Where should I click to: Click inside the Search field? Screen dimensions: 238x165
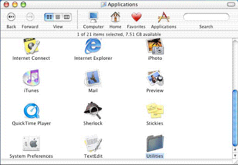tap(206, 17)
